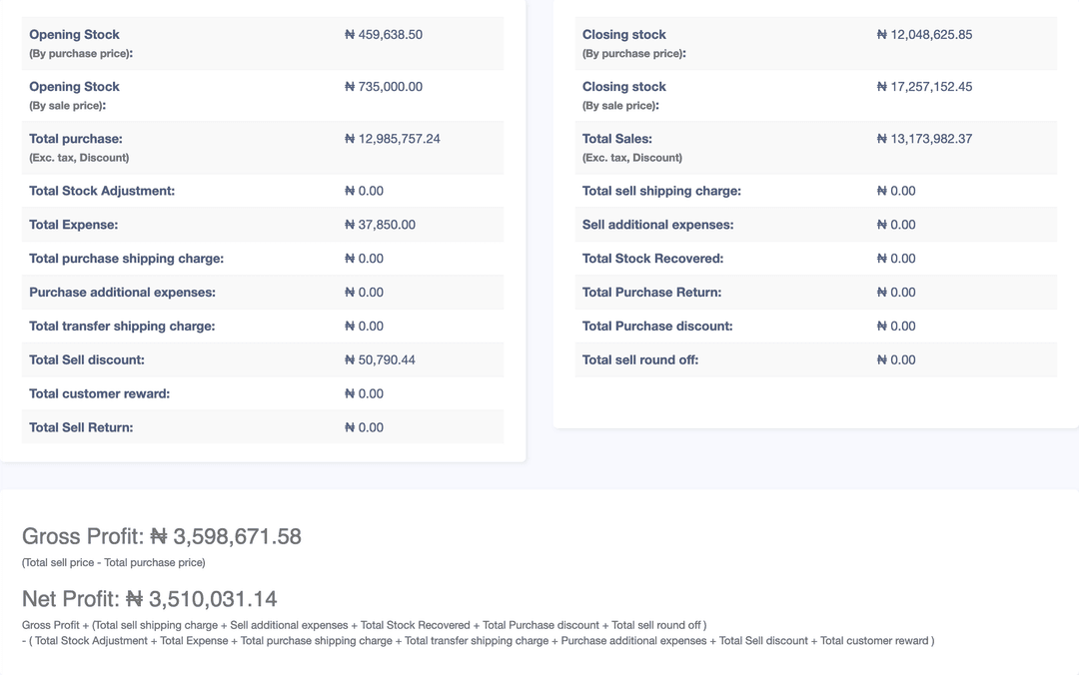Click the Total Sales amount ₦ 13,173,982.37
The height and width of the screenshot is (675, 1079).
(925, 139)
